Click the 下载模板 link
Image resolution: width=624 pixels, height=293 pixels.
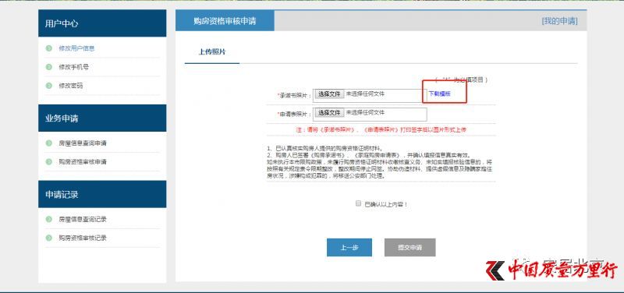(x=439, y=94)
